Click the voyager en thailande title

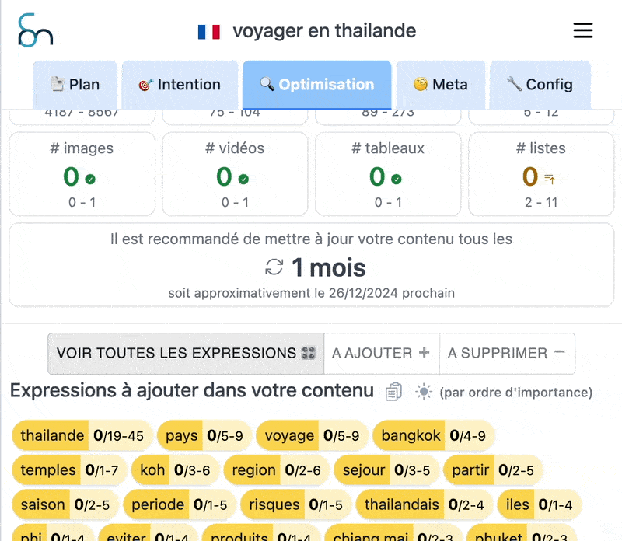[x=324, y=31]
